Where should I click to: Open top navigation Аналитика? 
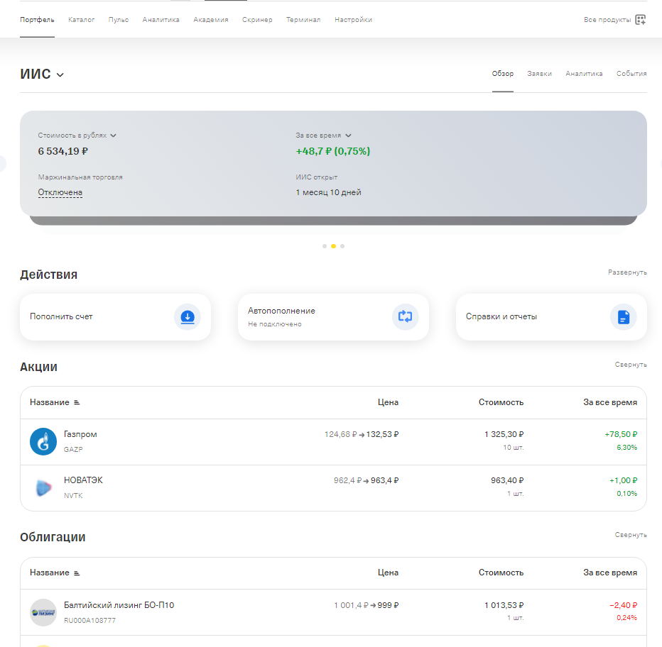pyautogui.click(x=161, y=20)
